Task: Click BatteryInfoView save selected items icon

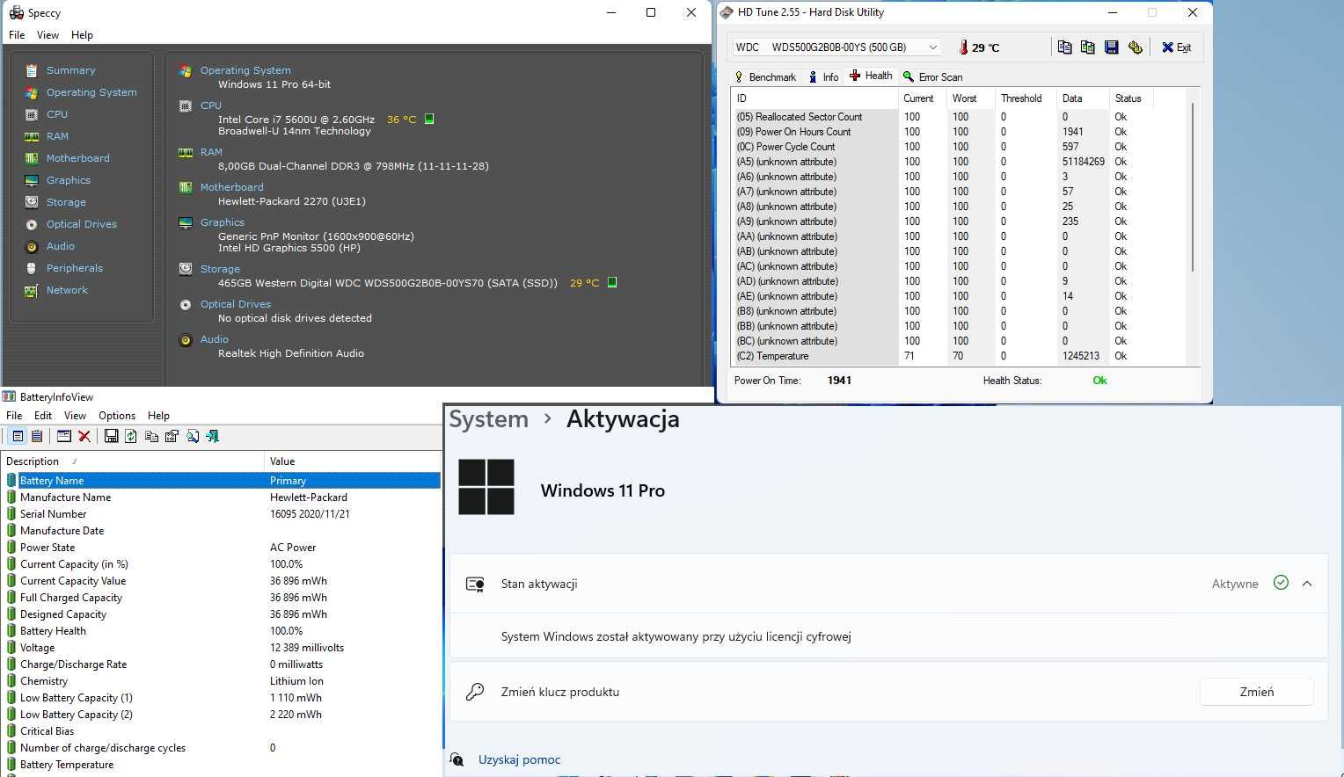Action: pos(111,436)
